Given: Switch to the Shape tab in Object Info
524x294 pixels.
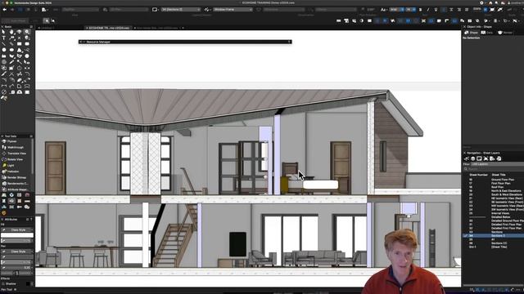Looking at the screenshot, I should [472, 33].
